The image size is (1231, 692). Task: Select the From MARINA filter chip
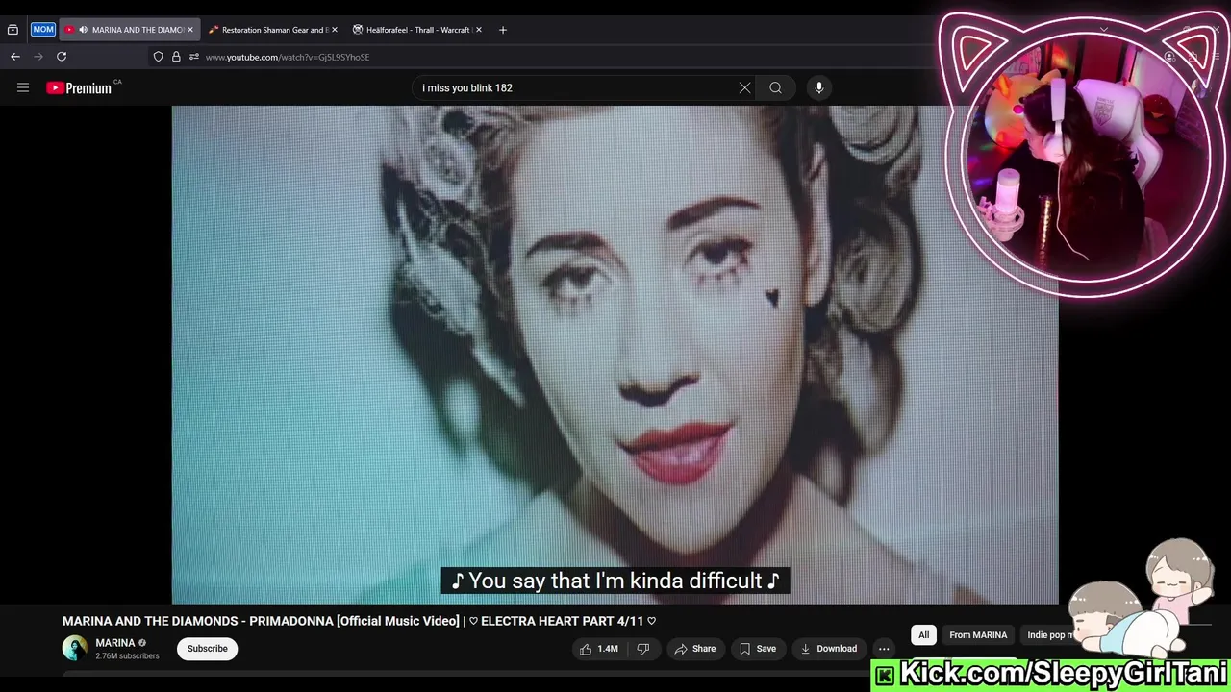point(978,635)
